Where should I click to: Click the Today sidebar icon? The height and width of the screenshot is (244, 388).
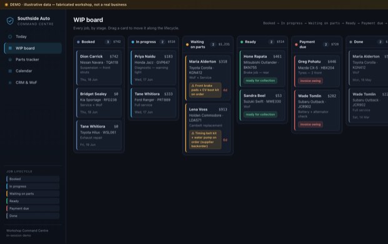pos(10,37)
